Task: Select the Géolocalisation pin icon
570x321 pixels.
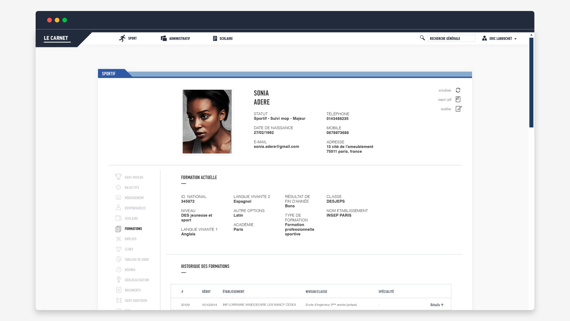Action: click(x=119, y=280)
